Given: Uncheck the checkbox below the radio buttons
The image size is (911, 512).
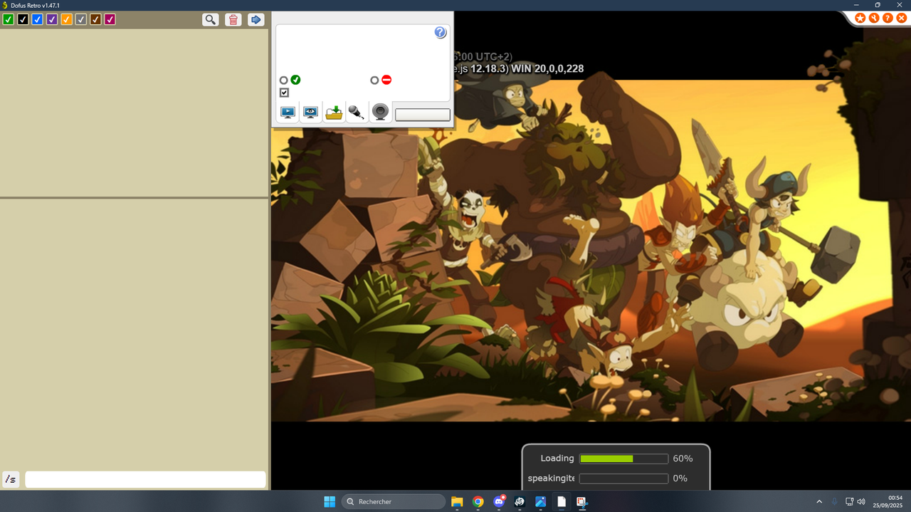Looking at the screenshot, I should 284,93.
